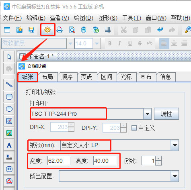Image resolution: width=191 pixels, height=190 pixels.
Task: Expand the 颜色配置 dropdown
Action: pos(175,176)
